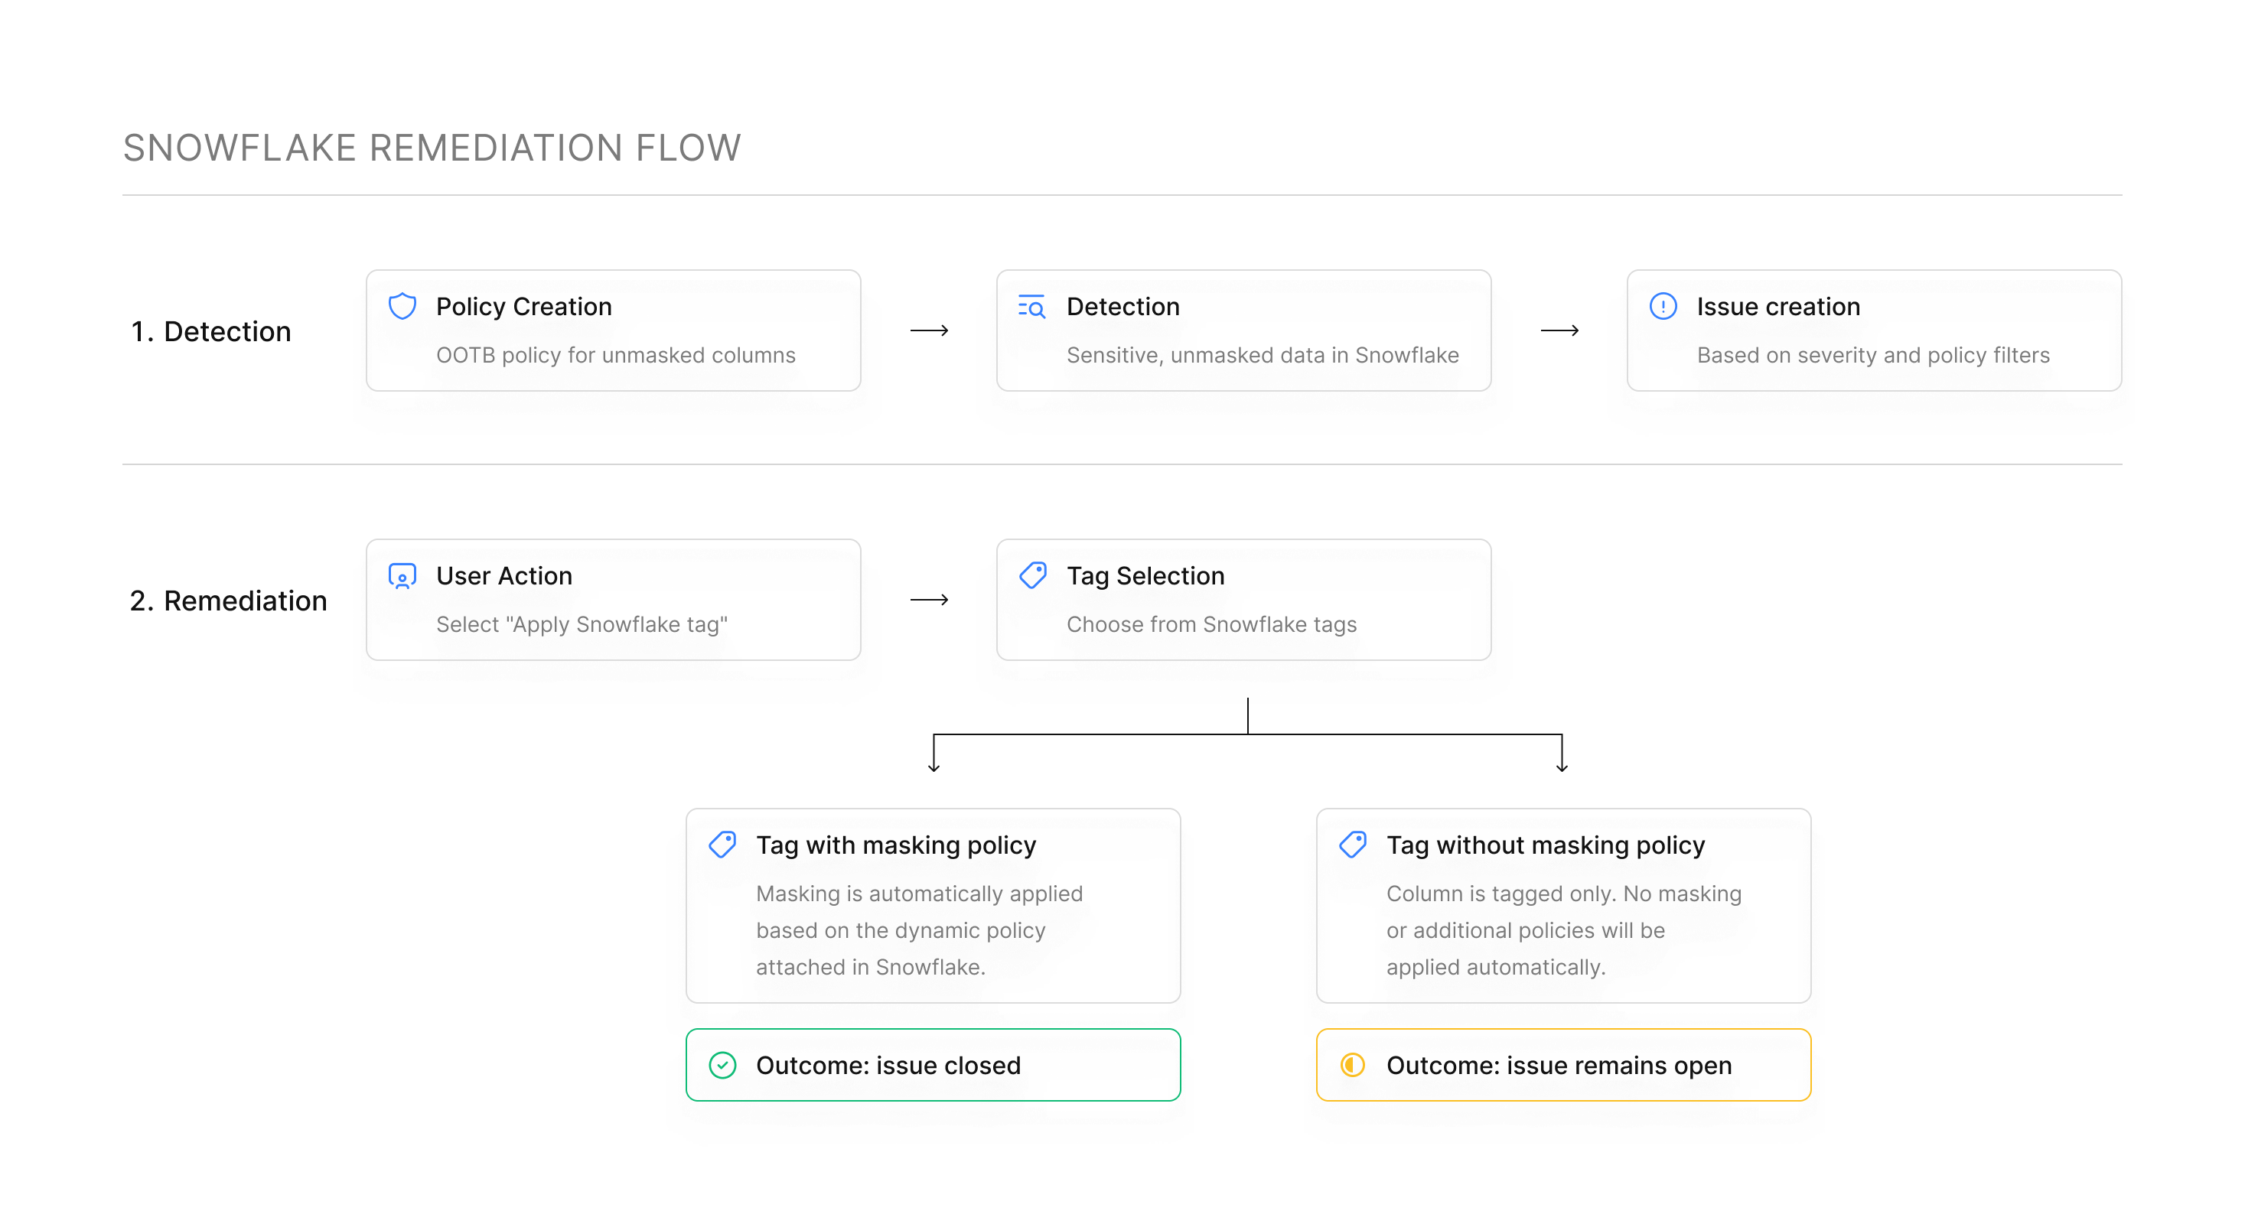This screenshot has width=2245, height=1224.
Task: Click "Based on severity and policy filters" text
Action: tap(1873, 356)
